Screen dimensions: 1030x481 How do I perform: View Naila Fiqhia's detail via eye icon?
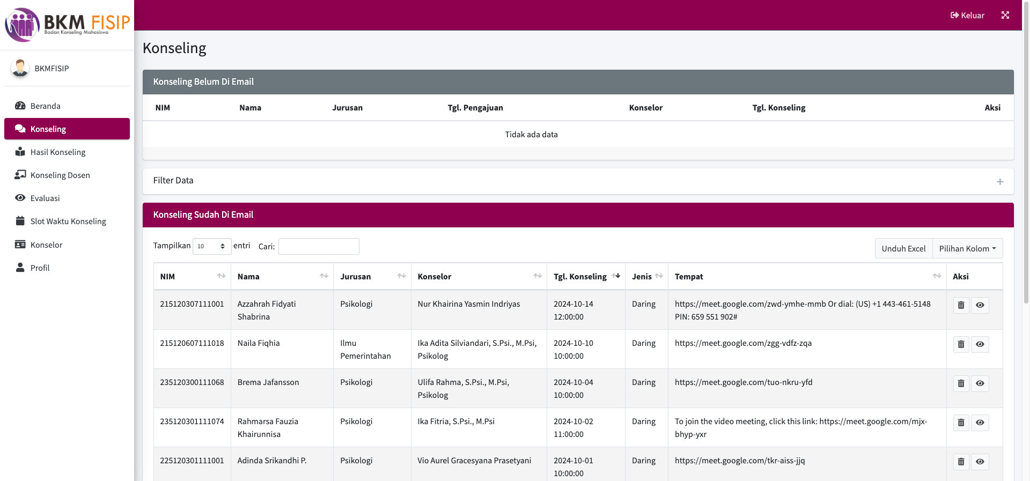point(980,344)
